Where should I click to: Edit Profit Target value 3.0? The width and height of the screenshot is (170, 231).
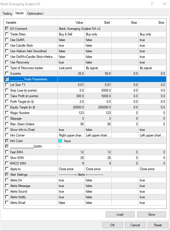(71, 102)
